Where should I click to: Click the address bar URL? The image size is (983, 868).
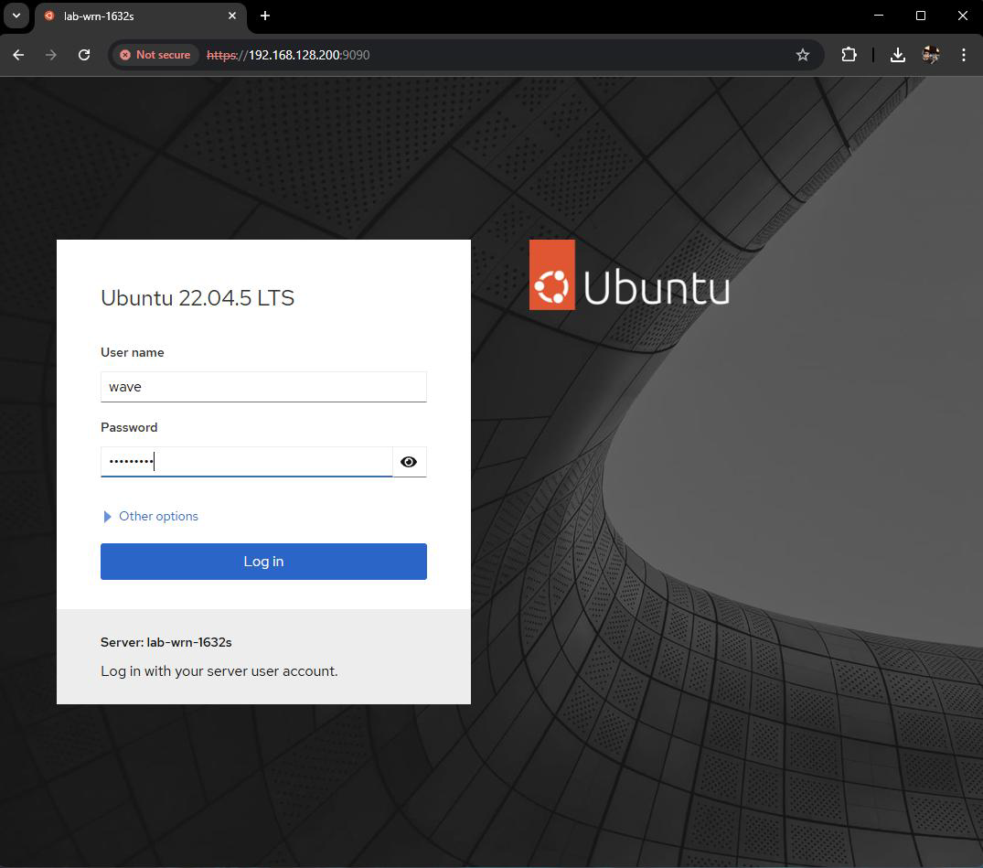(288, 55)
